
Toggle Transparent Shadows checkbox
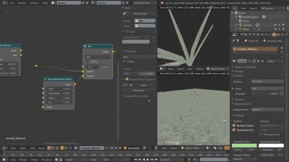click(234, 130)
